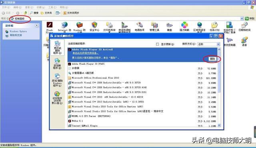Select Tencent QQMail Plugin row
Image resolution: width=256 pixels, height=148 pixels.
142,126
